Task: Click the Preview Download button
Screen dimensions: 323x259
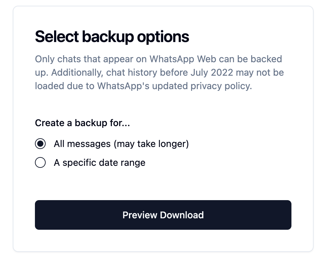Action: [x=163, y=215]
